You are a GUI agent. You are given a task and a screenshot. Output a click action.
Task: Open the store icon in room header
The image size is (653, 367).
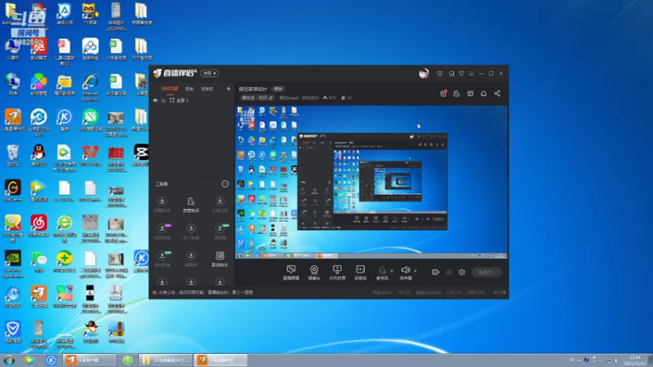470,94
